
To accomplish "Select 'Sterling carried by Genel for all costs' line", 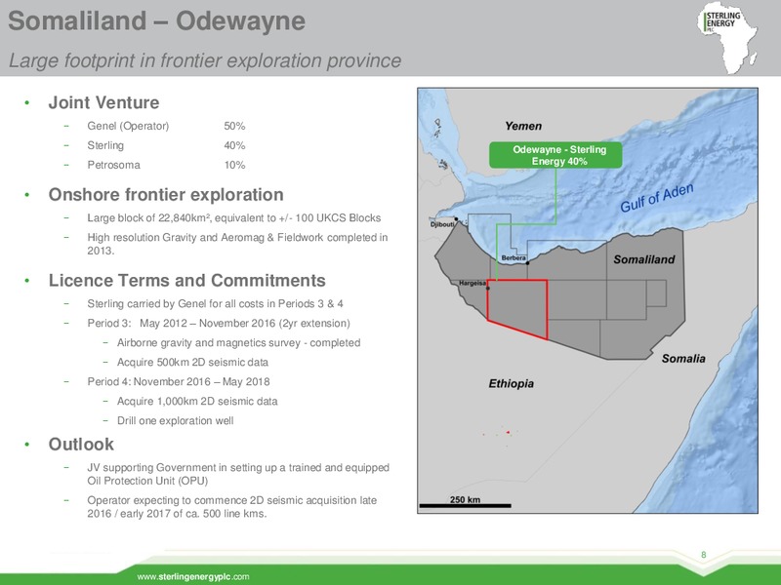I will point(215,303).
